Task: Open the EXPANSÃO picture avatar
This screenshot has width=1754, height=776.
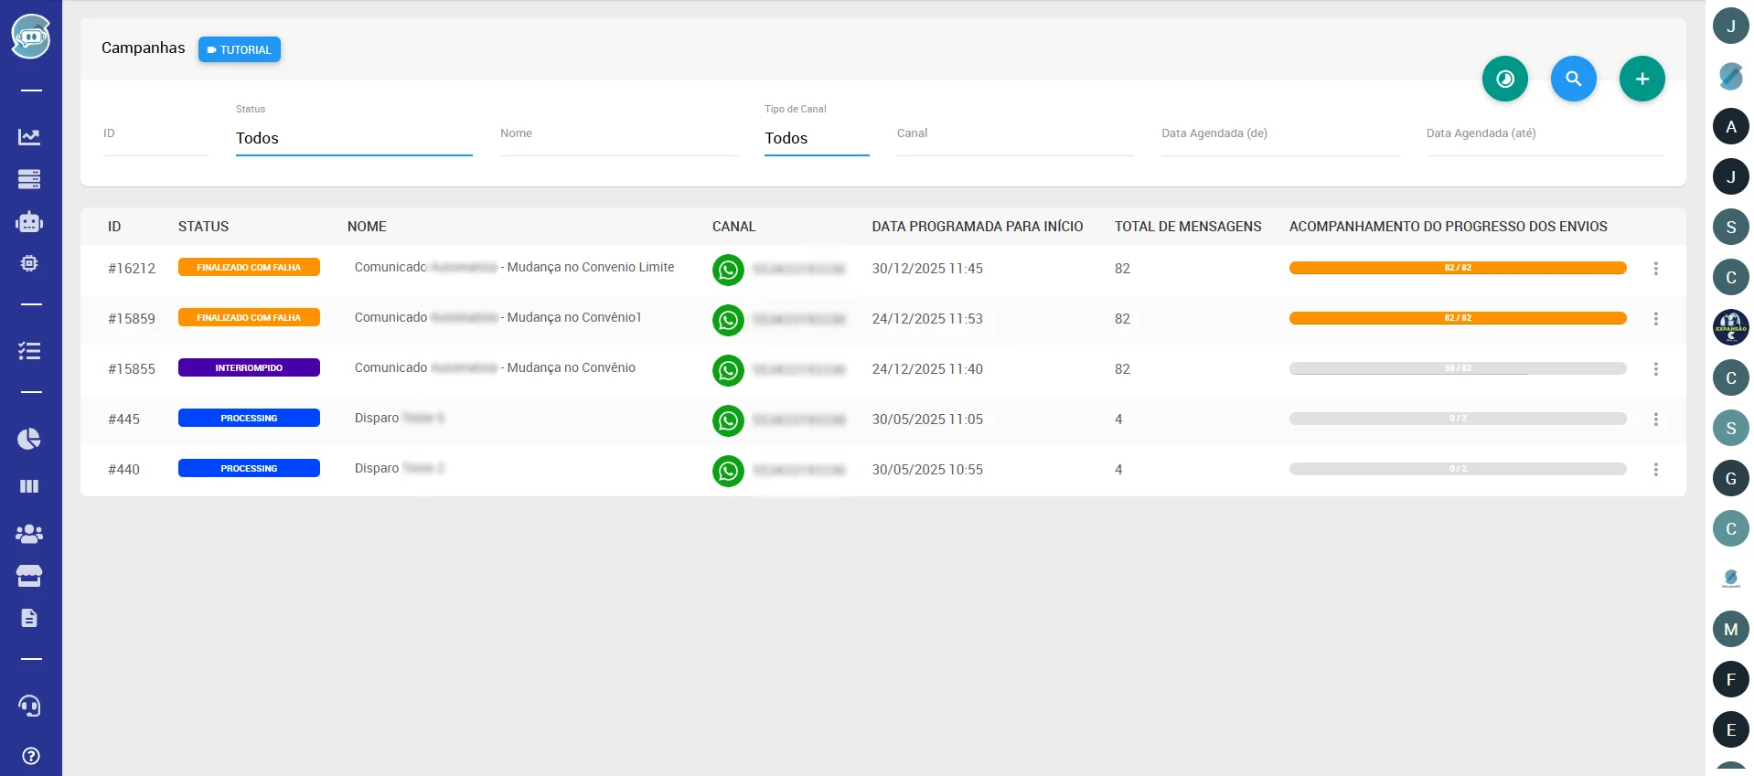Action: coord(1731,327)
